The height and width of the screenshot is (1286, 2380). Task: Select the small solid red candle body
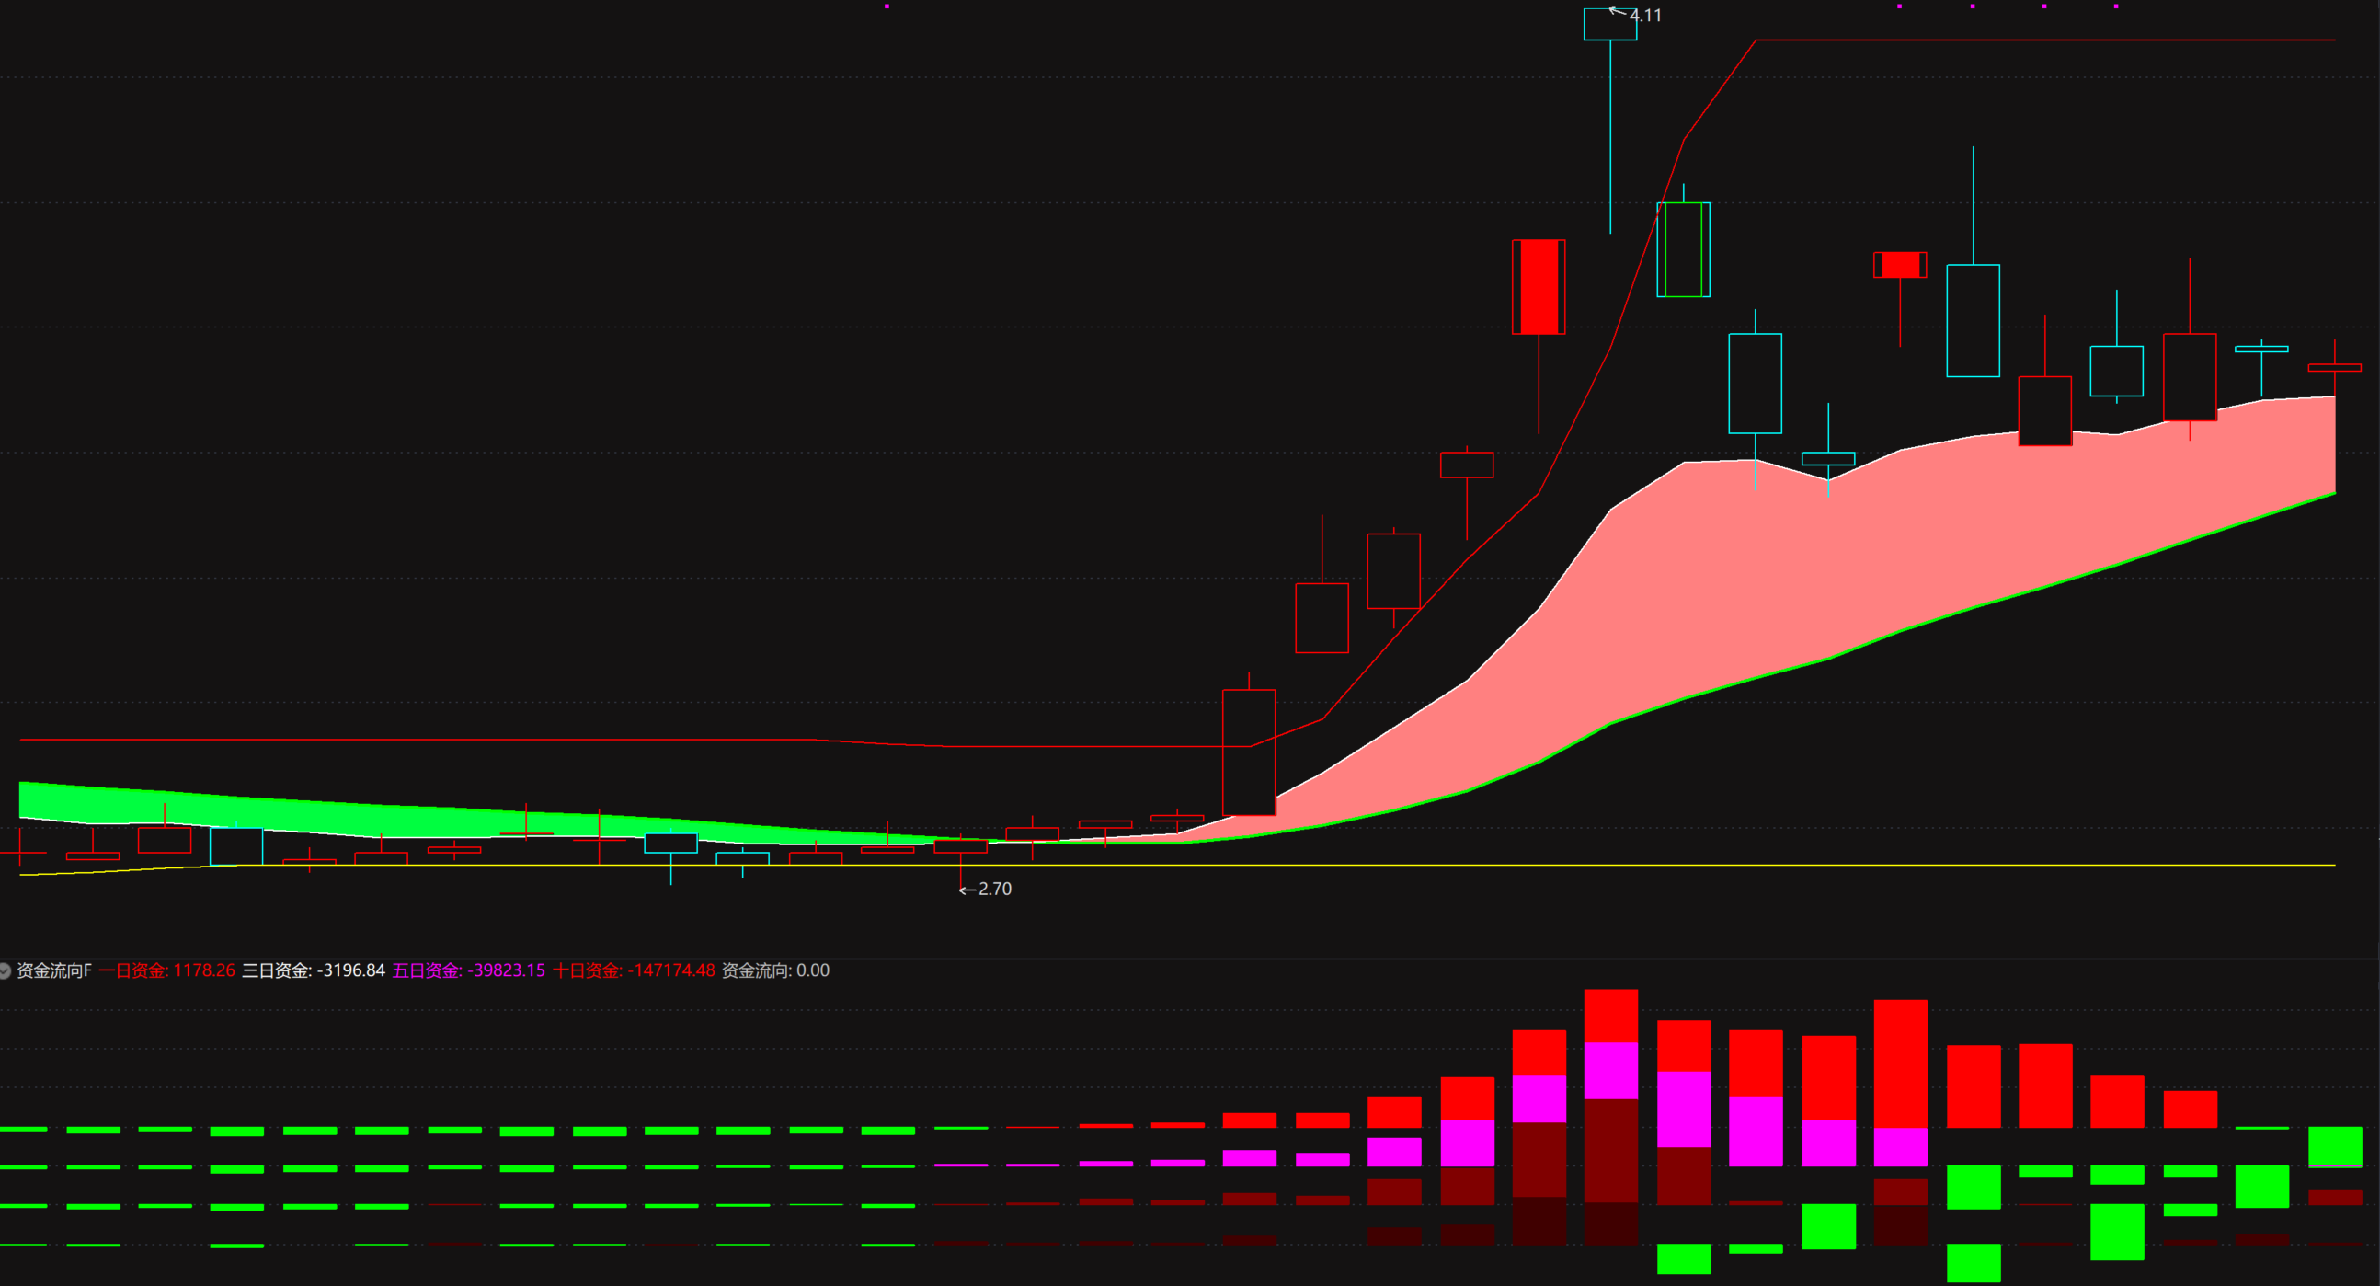coord(1900,265)
